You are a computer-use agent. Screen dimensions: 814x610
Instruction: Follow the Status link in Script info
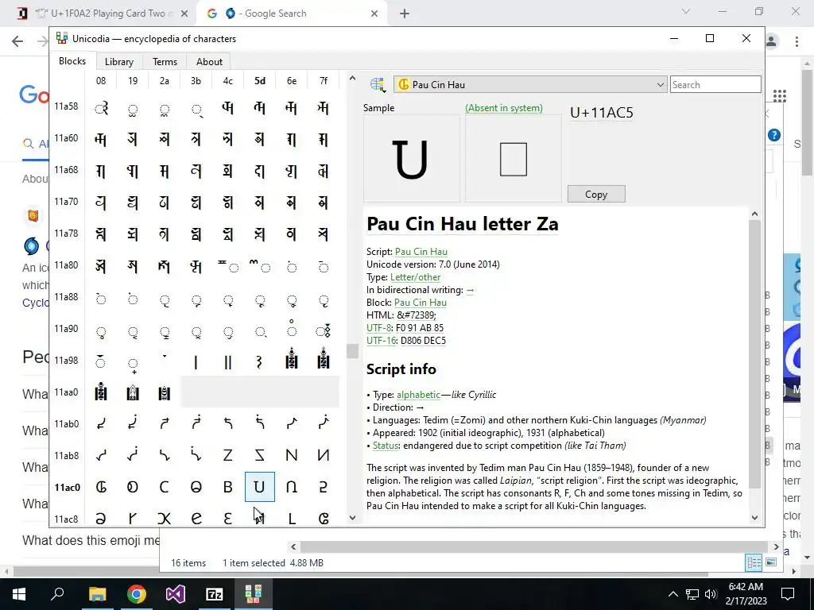point(386,446)
